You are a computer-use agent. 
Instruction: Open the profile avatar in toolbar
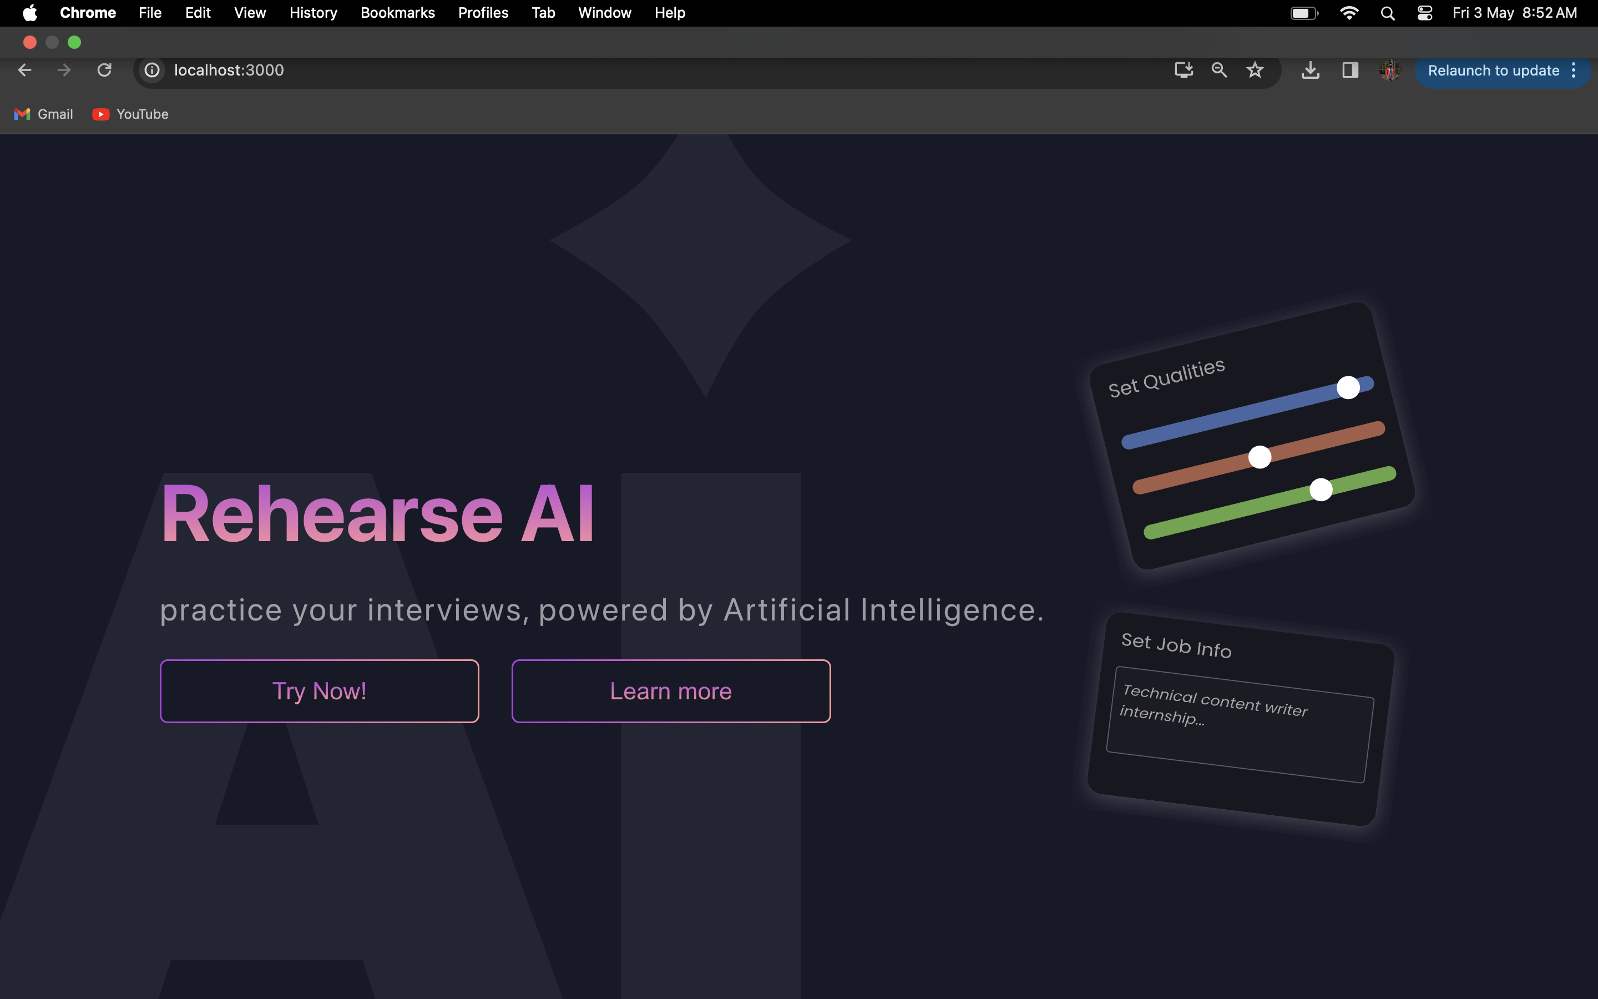(x=1389, y=70)
